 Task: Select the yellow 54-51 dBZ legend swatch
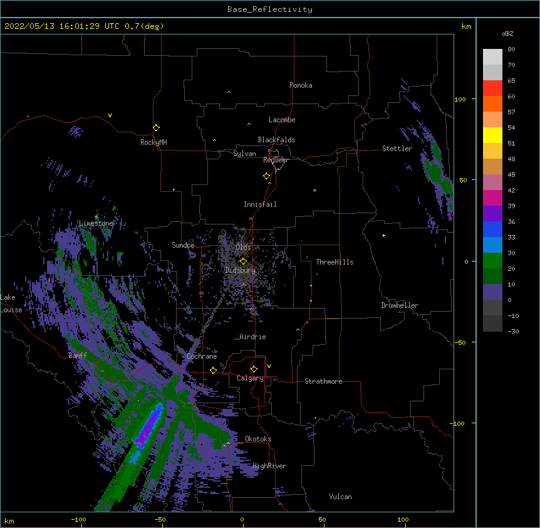pyautogui.click(x=492, y=135)
